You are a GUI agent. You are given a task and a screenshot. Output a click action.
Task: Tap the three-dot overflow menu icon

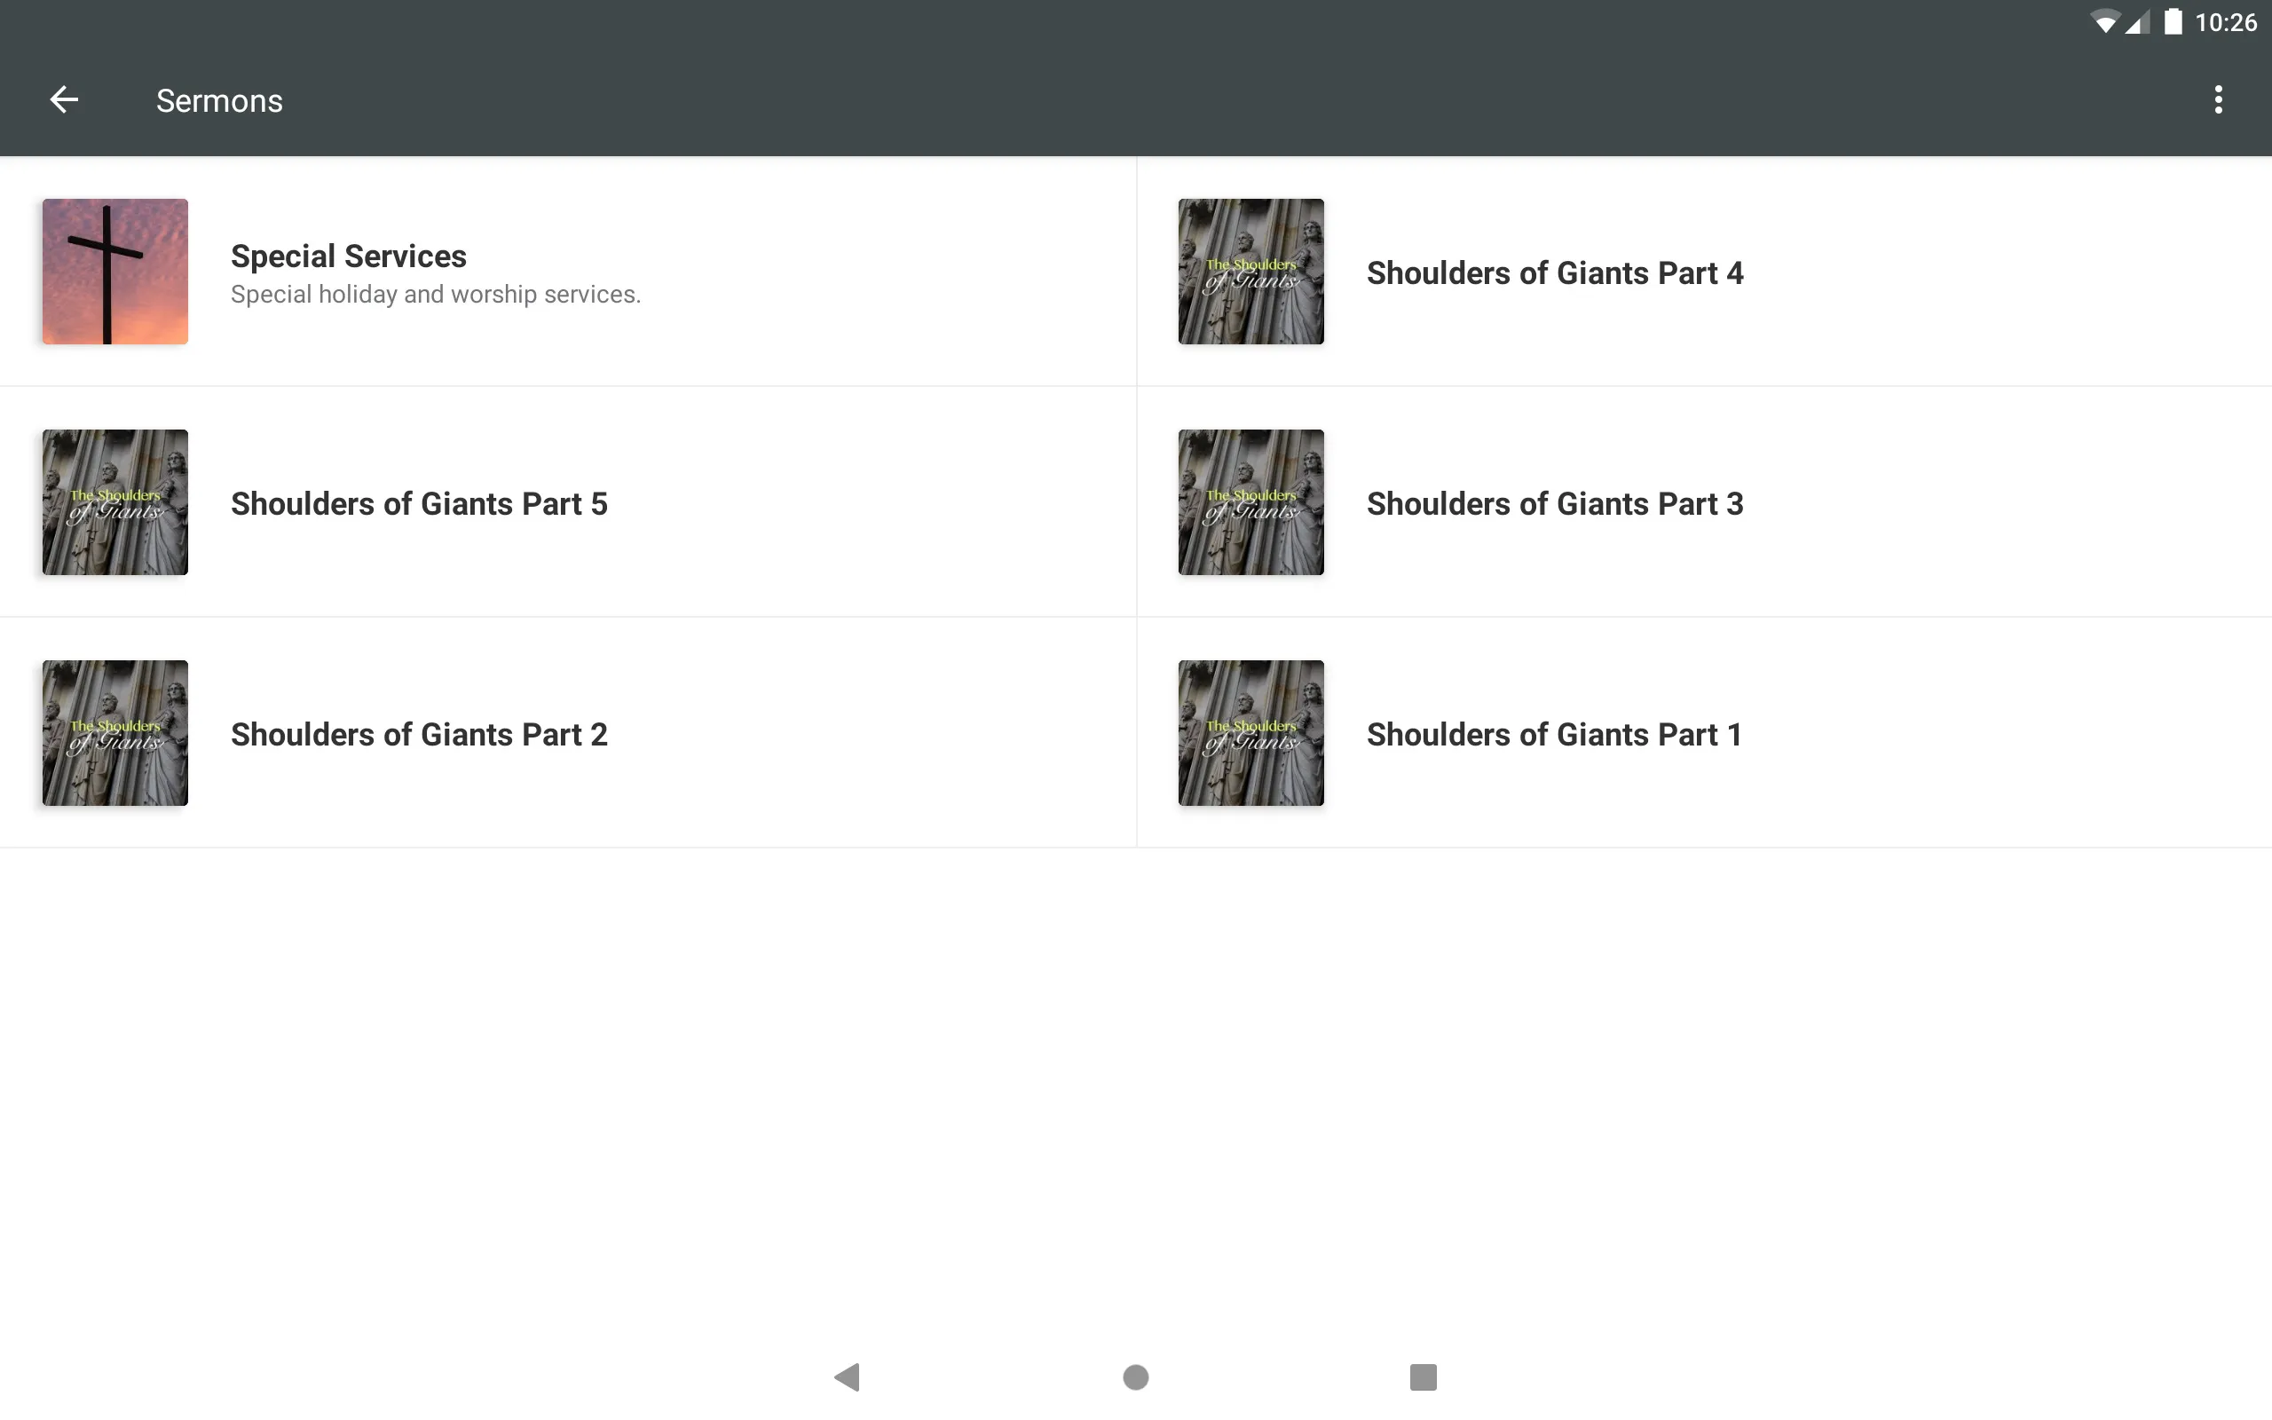click(2218, 99)
